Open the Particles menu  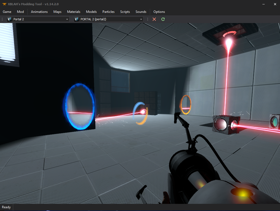[108, 12]
